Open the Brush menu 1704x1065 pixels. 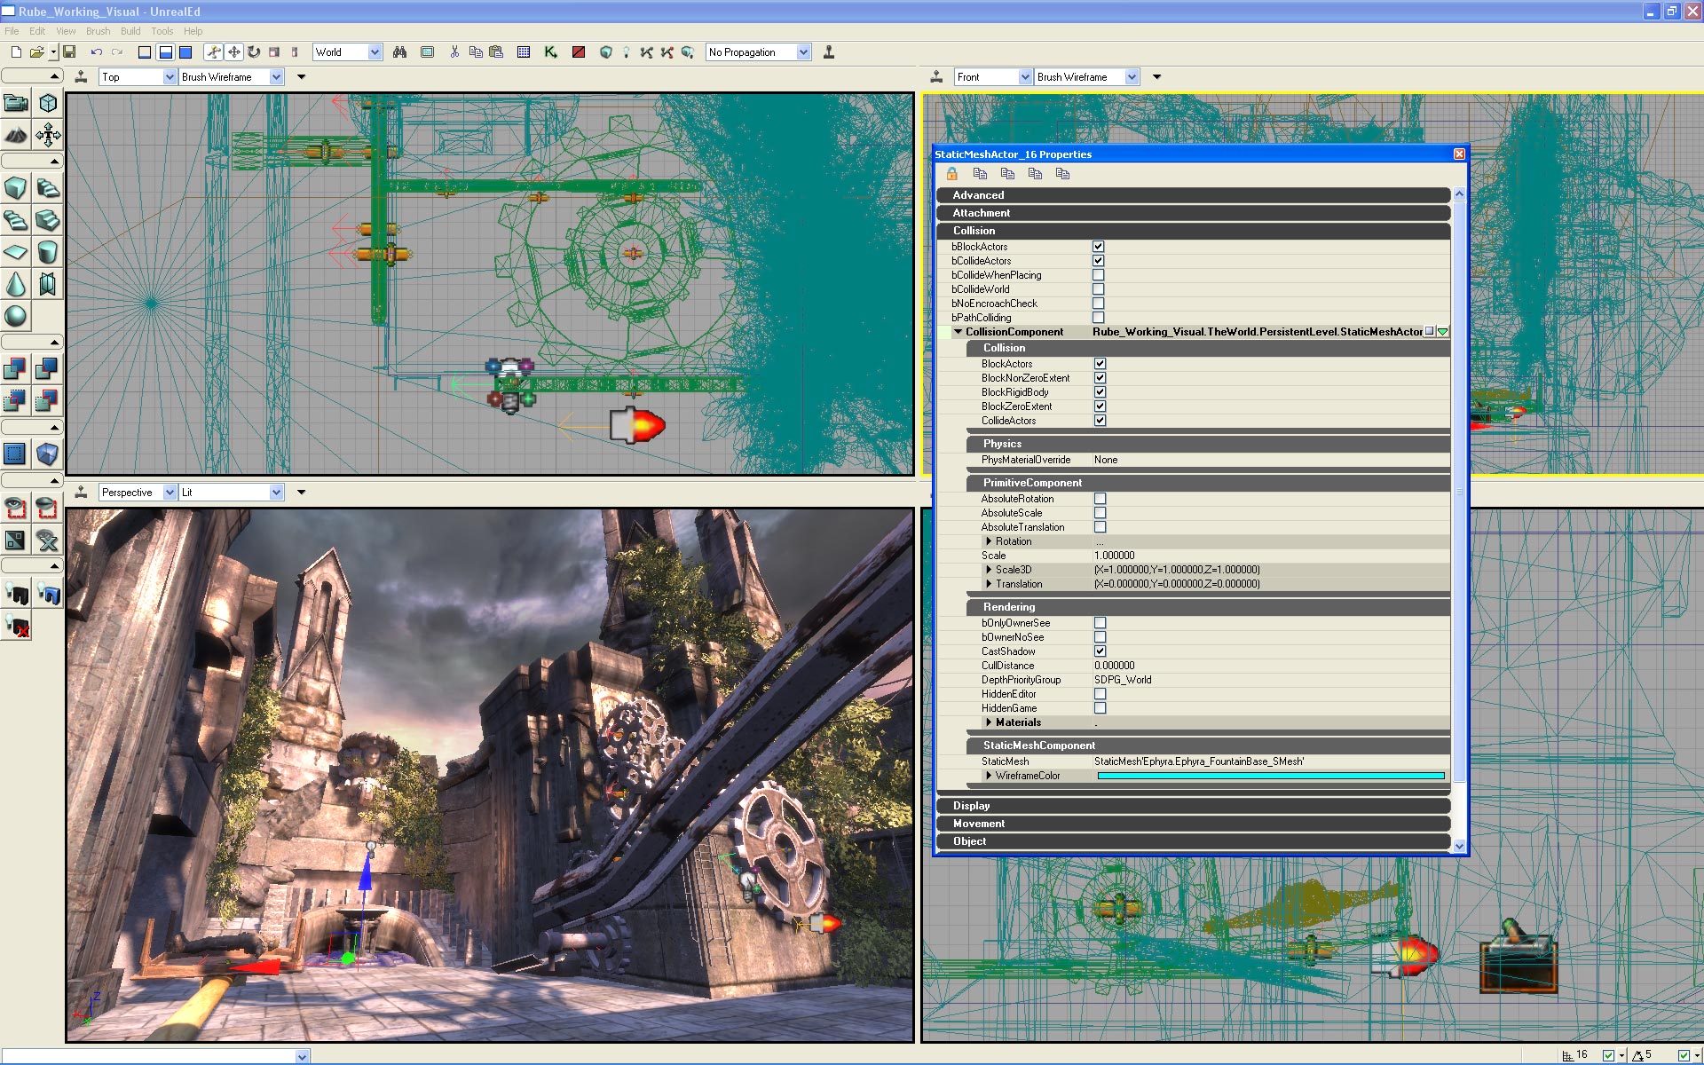[x=98, y=31]
